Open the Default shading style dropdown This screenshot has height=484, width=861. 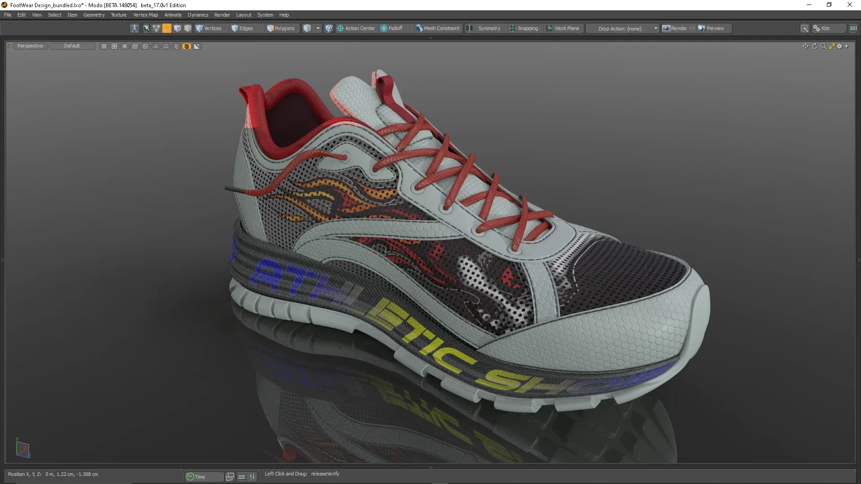(x=72, y=46)
